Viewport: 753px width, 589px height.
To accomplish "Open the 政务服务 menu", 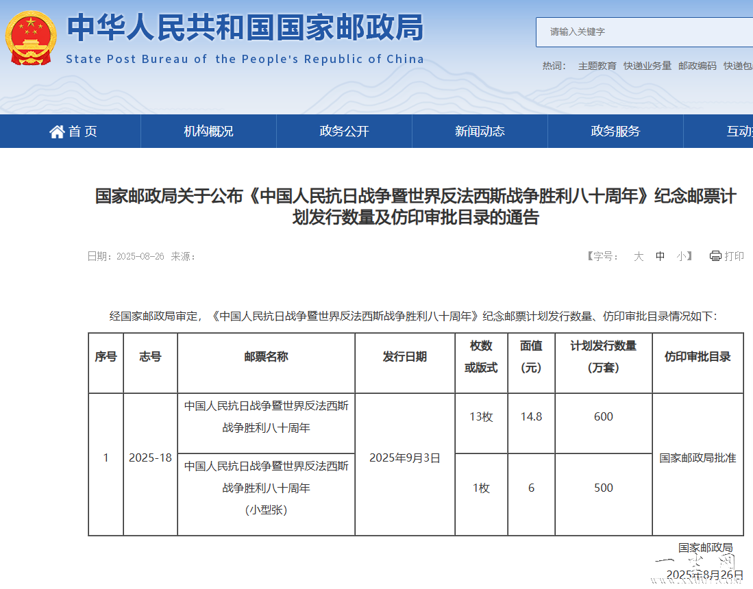I will click(x=616, y=131).
